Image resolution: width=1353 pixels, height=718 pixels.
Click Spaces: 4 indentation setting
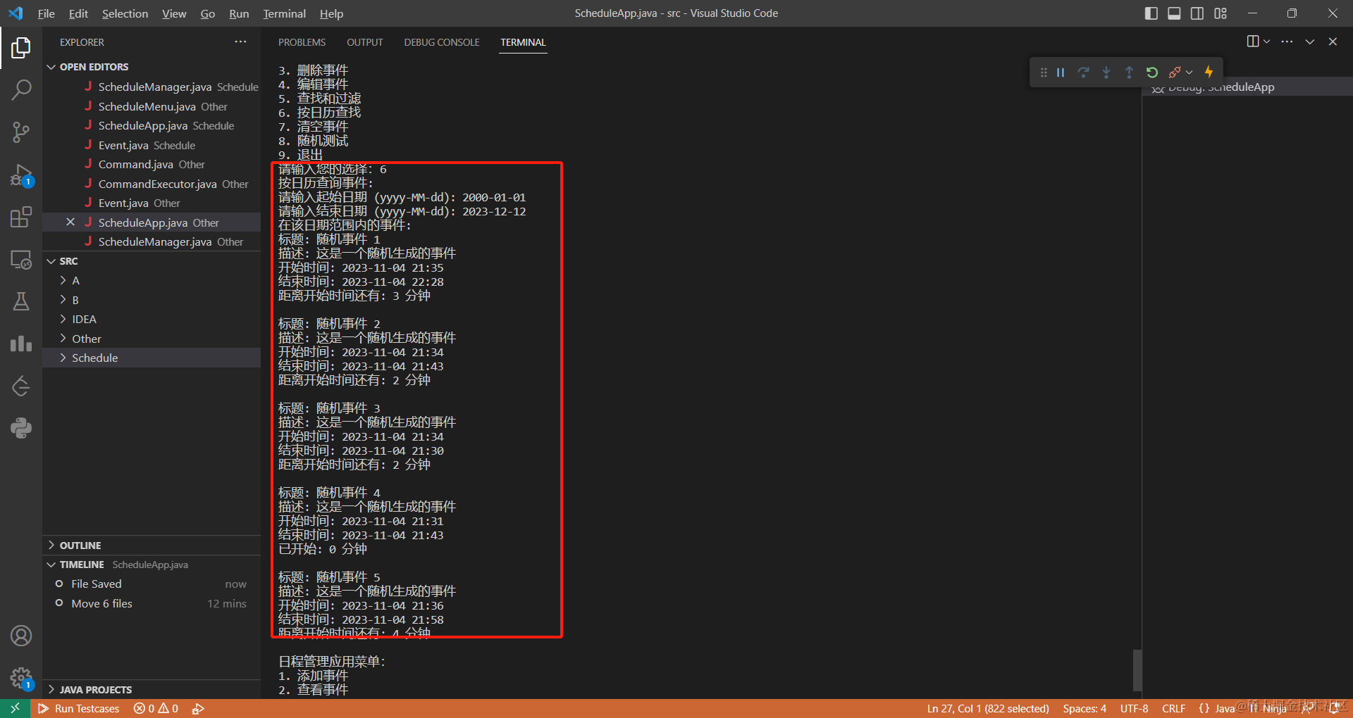tap(1085, 708)
